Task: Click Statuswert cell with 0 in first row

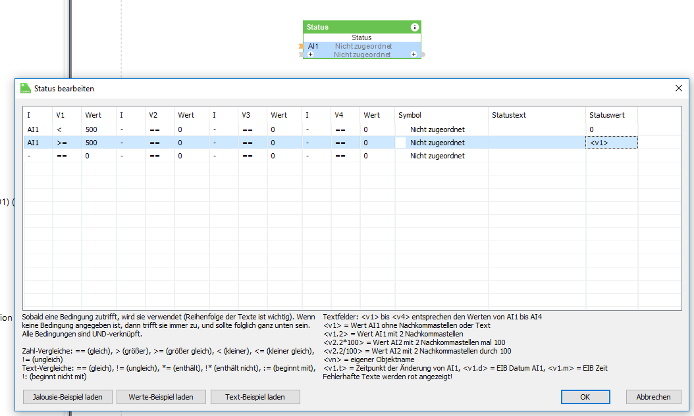Action: pyautogui.click(x=612, y=129)
